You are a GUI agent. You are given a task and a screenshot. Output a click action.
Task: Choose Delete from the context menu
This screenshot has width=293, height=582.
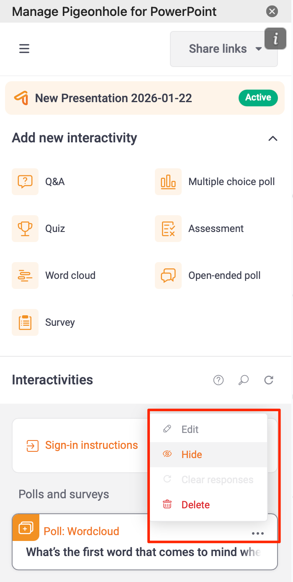tap(195, 505)
